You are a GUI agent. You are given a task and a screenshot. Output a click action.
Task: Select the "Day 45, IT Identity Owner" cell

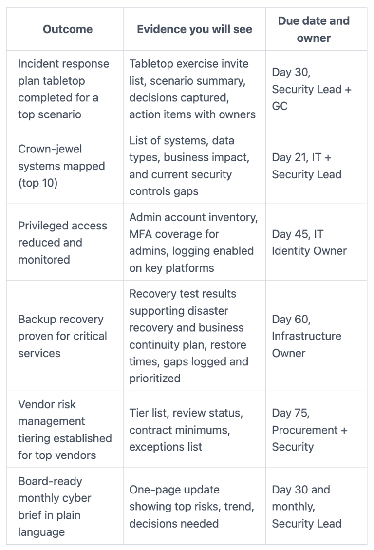pyautogui.click(x=309, y=243)
